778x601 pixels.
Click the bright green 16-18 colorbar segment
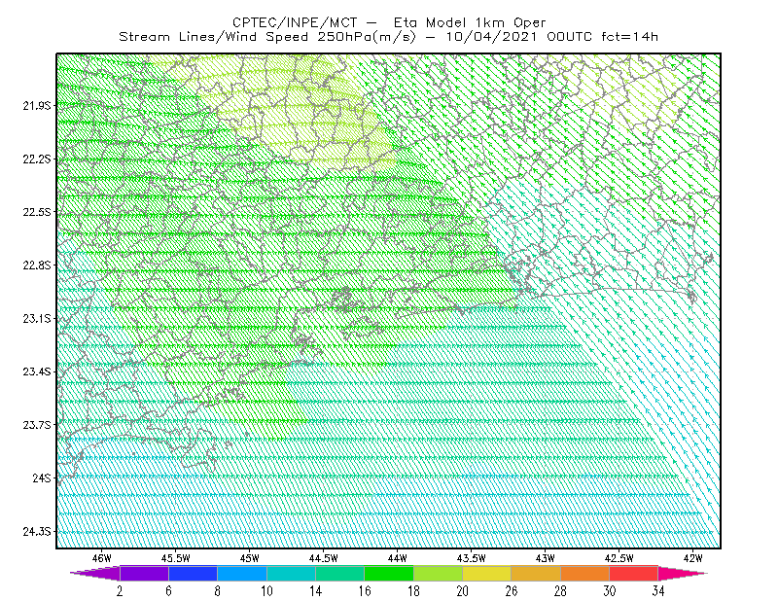pyautogui.click(x=389, y=573)
